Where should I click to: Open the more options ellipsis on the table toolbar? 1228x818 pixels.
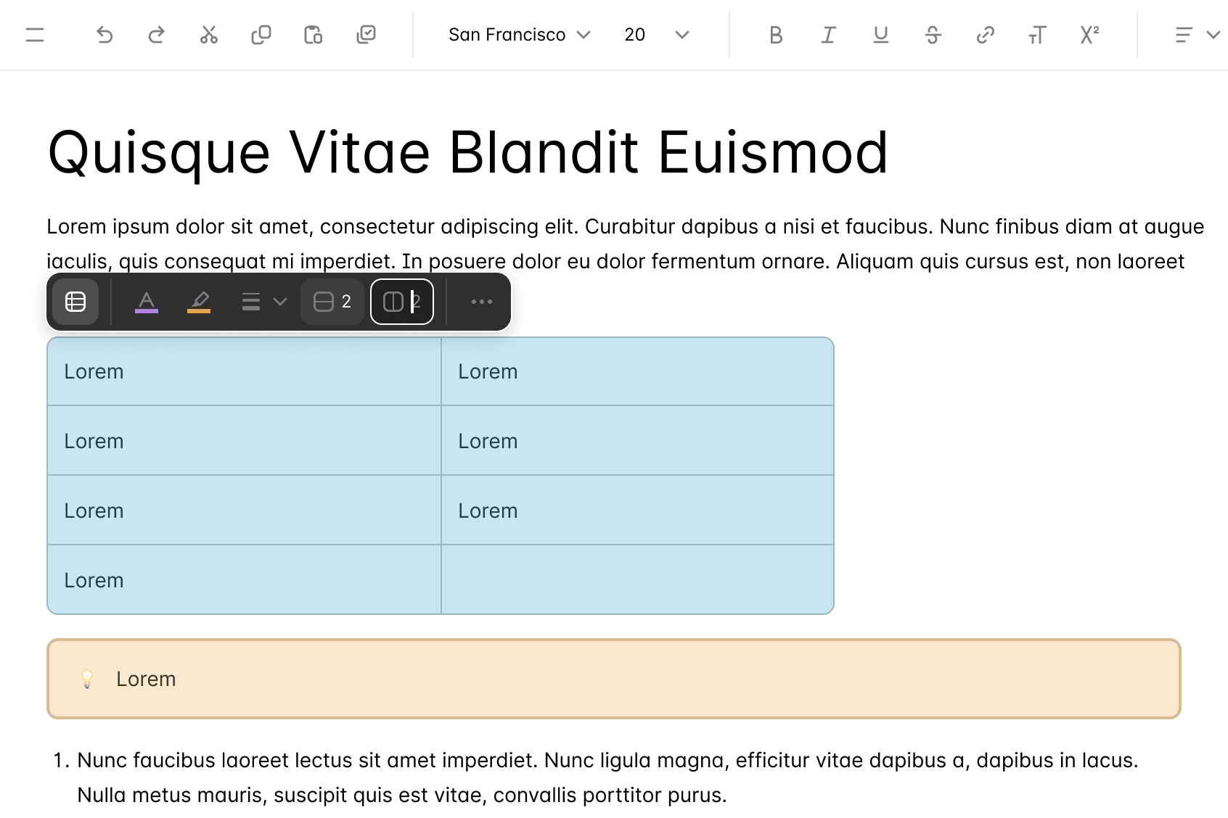click(x=481, y=302)
